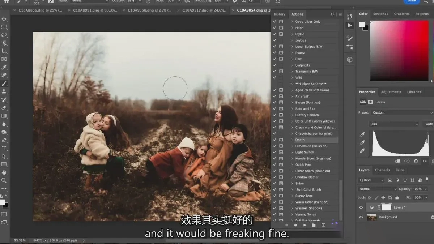This screenshot has height=244, width=434.
Task: Click the reset adjustment icon in Properties
Action: coord(416,161)
